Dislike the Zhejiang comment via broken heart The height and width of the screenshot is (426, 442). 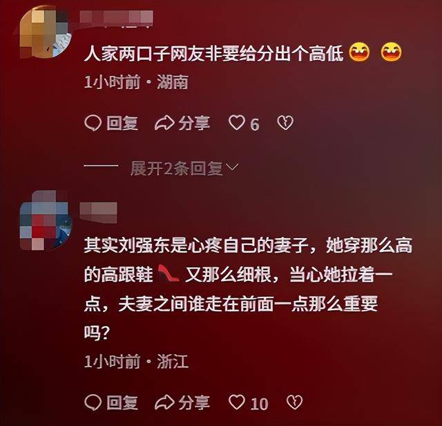coord(294,402)
